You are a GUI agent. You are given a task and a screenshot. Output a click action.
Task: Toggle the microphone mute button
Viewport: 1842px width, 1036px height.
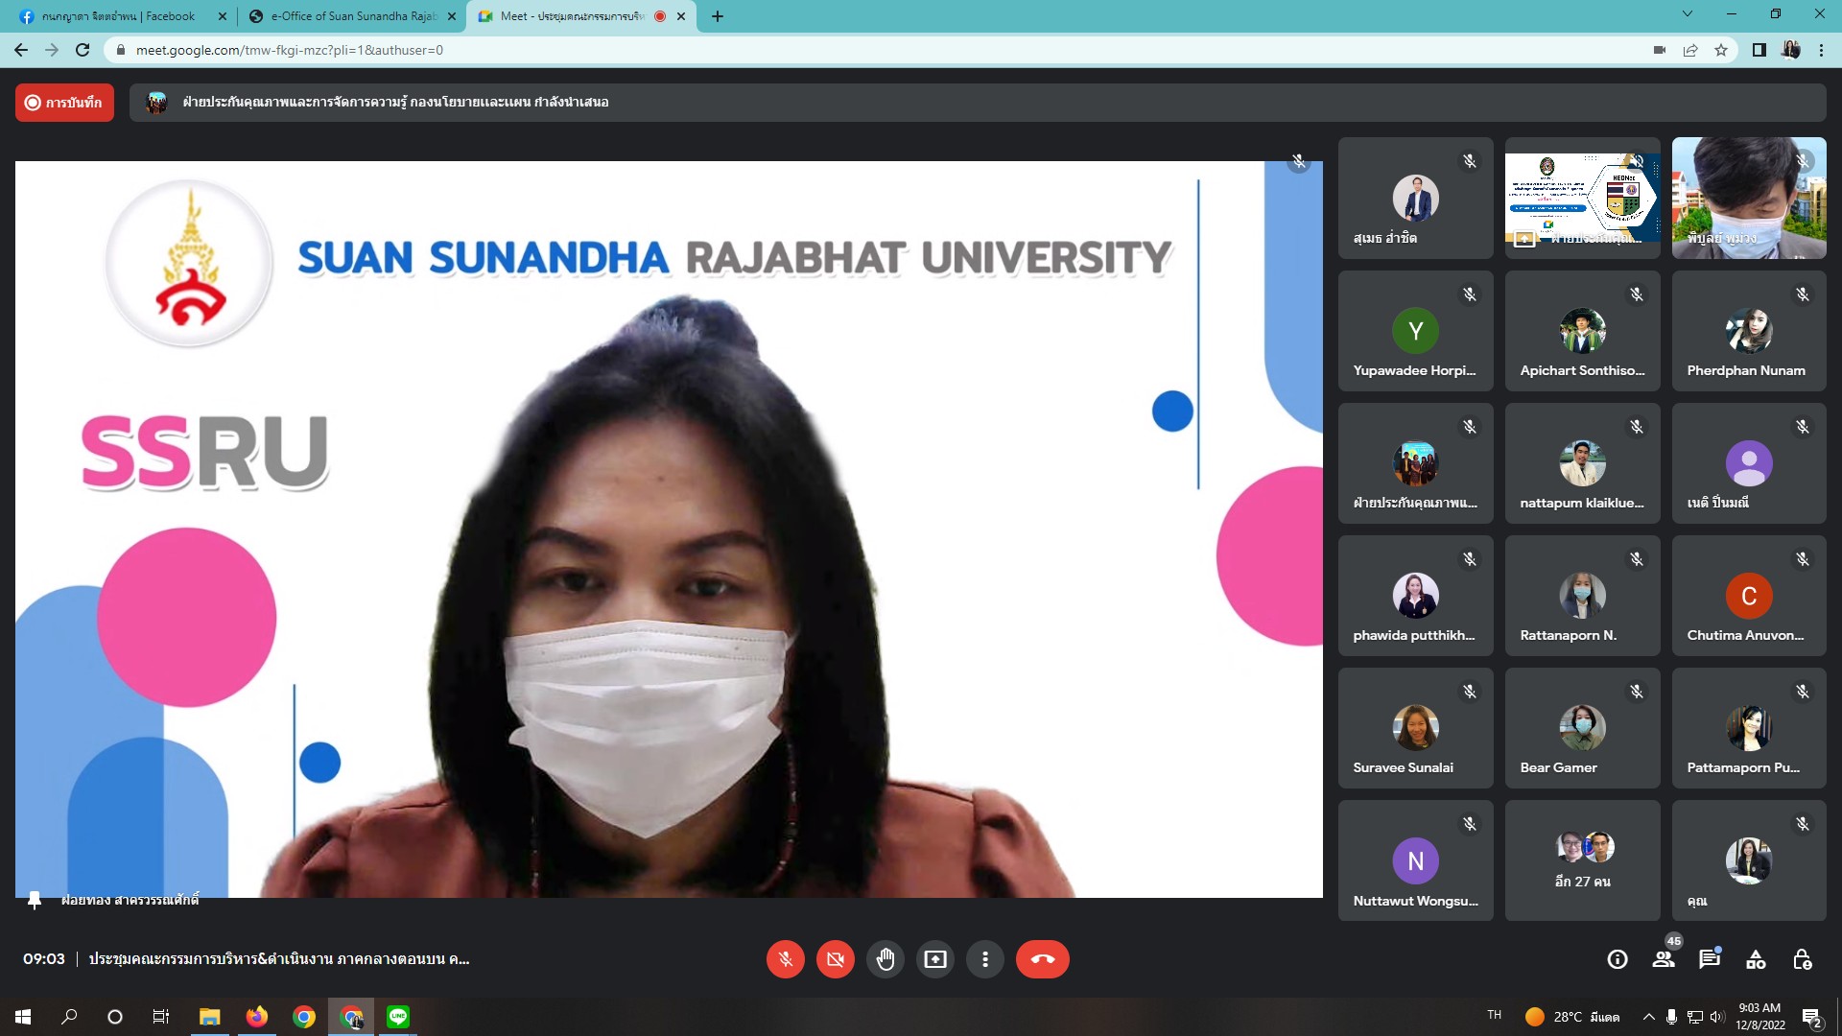[785, 959]
